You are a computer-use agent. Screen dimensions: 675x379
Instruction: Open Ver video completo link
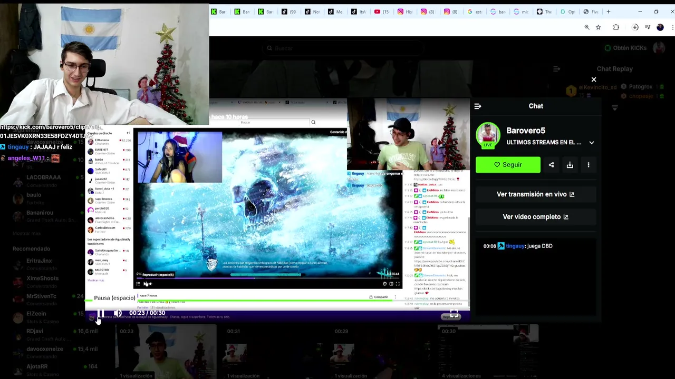pos(535,217)
